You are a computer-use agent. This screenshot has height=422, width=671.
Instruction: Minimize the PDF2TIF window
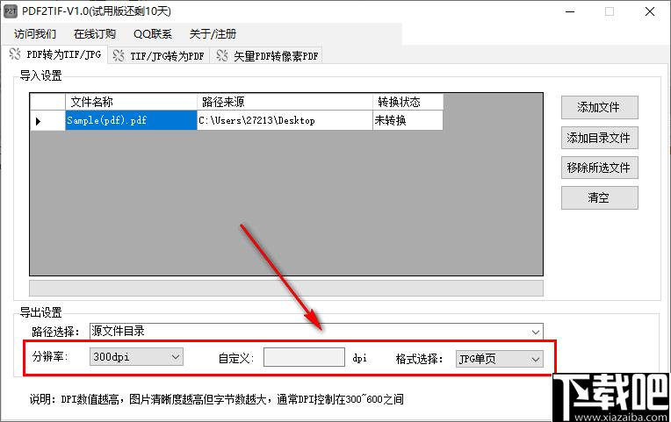click(x=570, y=11)
